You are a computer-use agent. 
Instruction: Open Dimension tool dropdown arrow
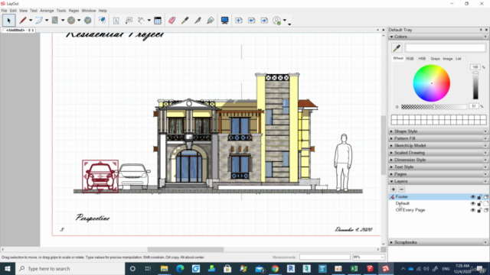tap(149, 21)
